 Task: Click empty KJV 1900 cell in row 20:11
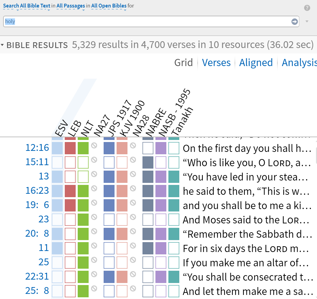point(122,248)
